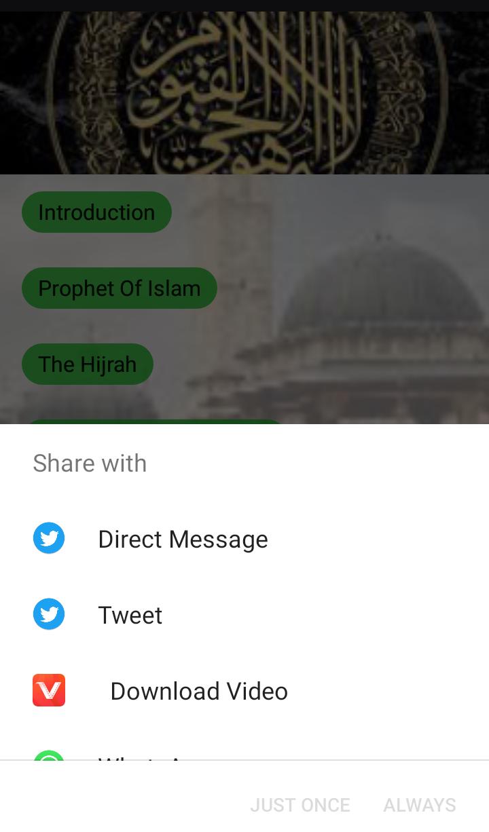Open the Prophet Of Islam chapter

click(x=120, y=288)
